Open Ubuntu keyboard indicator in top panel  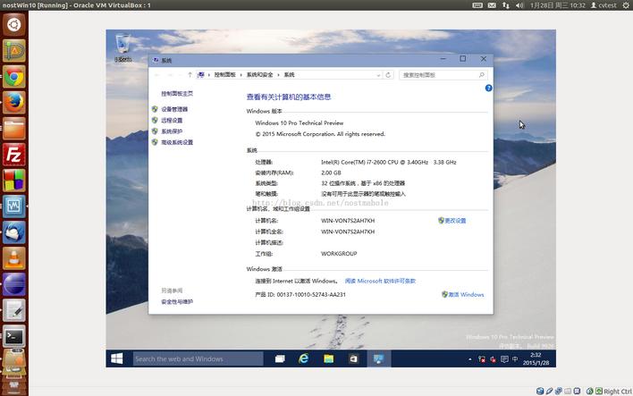(x=477, y=5)
